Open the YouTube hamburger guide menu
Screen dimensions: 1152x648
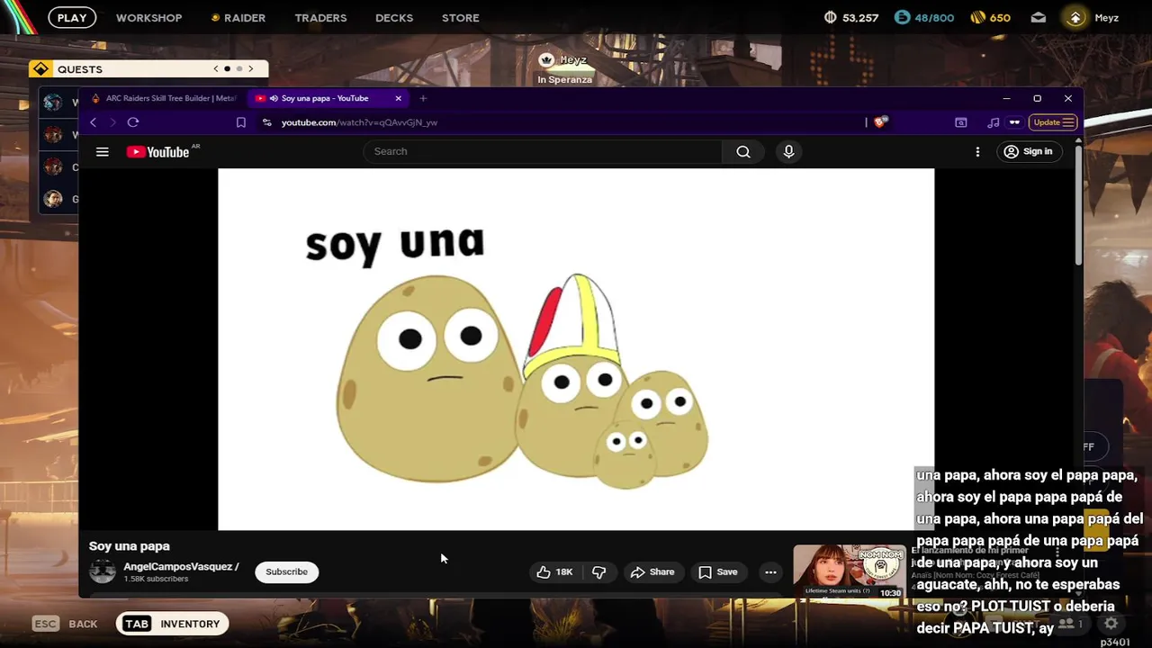tap(103, 151)
